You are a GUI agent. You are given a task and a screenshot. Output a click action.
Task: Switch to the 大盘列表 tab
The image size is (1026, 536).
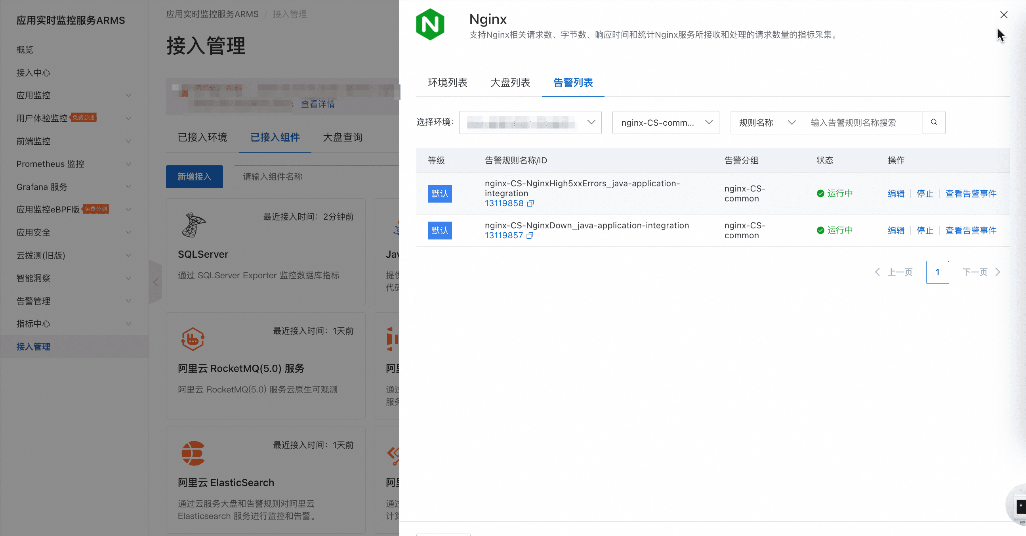click(510, 82)
